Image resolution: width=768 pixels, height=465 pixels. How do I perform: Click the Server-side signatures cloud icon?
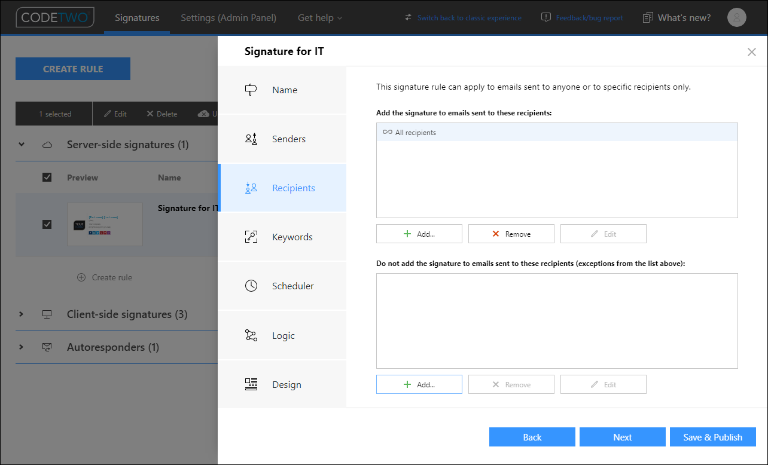(47, 145)
